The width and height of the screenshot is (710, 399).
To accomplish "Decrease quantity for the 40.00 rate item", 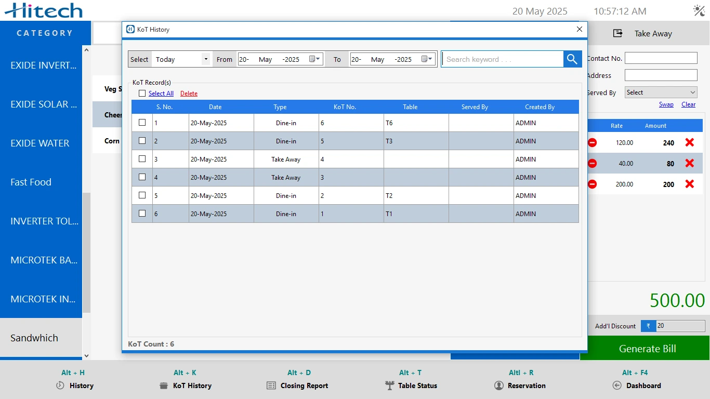I will pos(592,163).
